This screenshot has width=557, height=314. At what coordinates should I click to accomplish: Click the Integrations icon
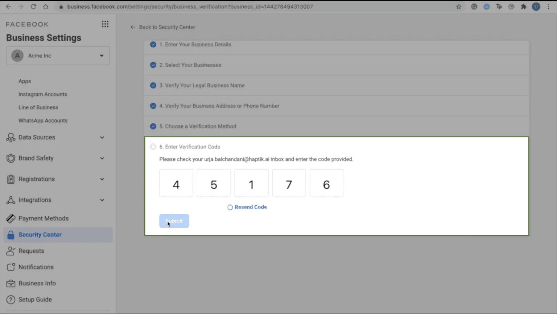coord(10,200)
